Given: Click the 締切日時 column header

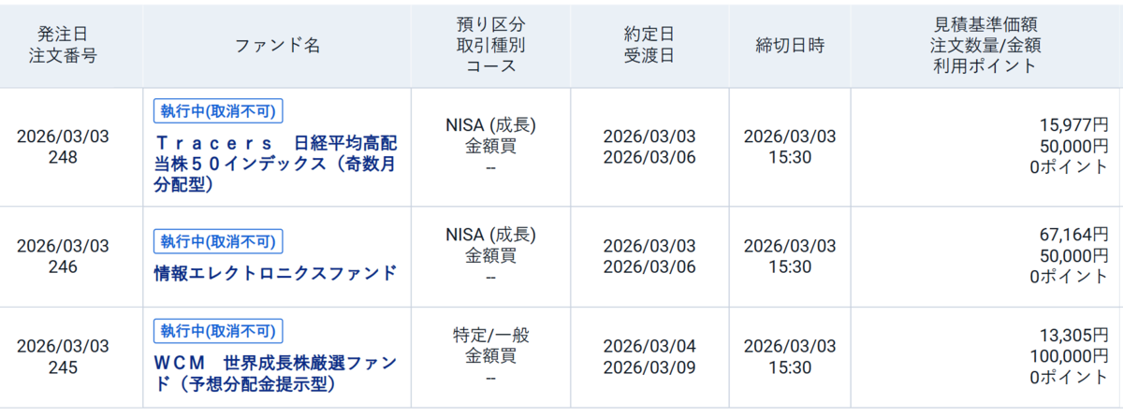Looking at the screenshot, I should tap(789, 46).
